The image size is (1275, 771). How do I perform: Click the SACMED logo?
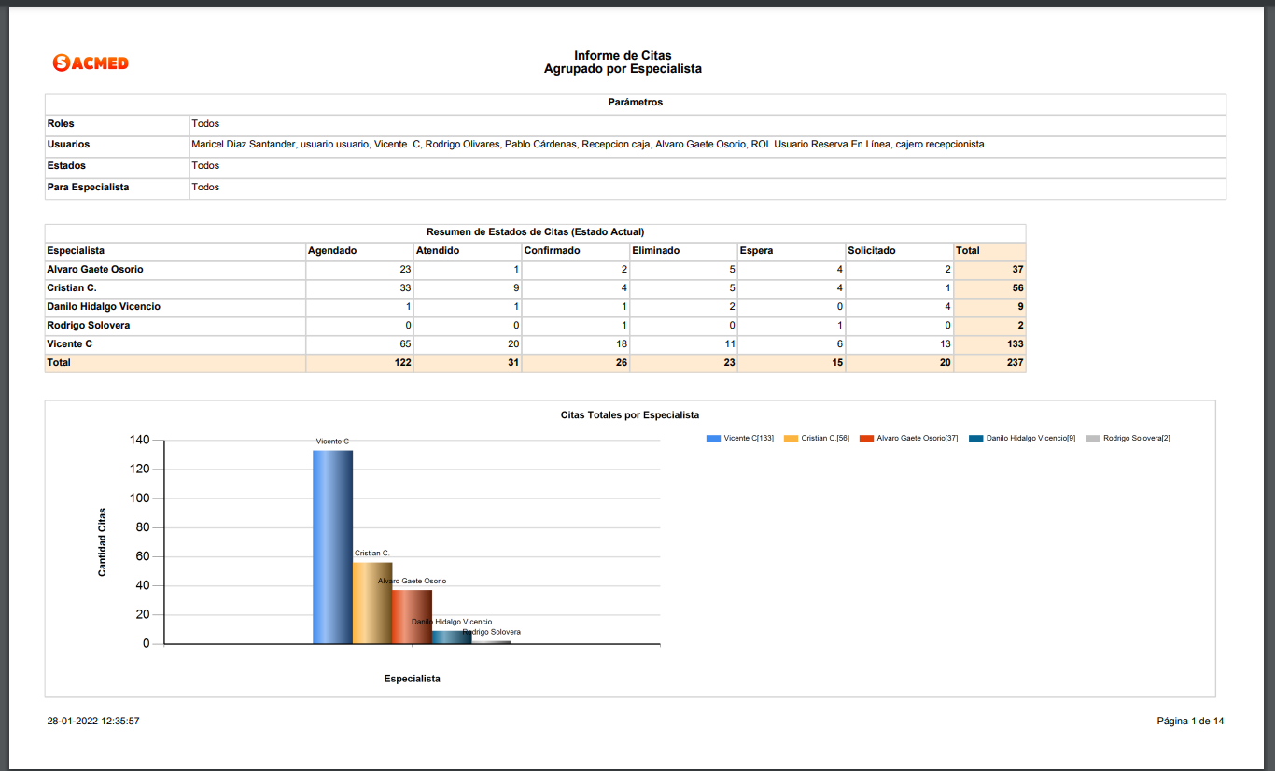point(91,63)
